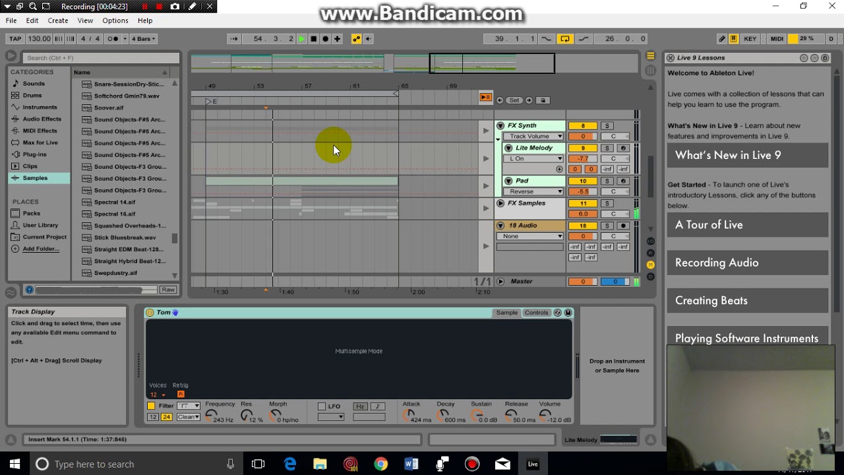Open the 4 Bars quantization dropdown
Image resolution: width=844 pixels, height=475 pixels.
pyautogui.click(x=144, y=39)
